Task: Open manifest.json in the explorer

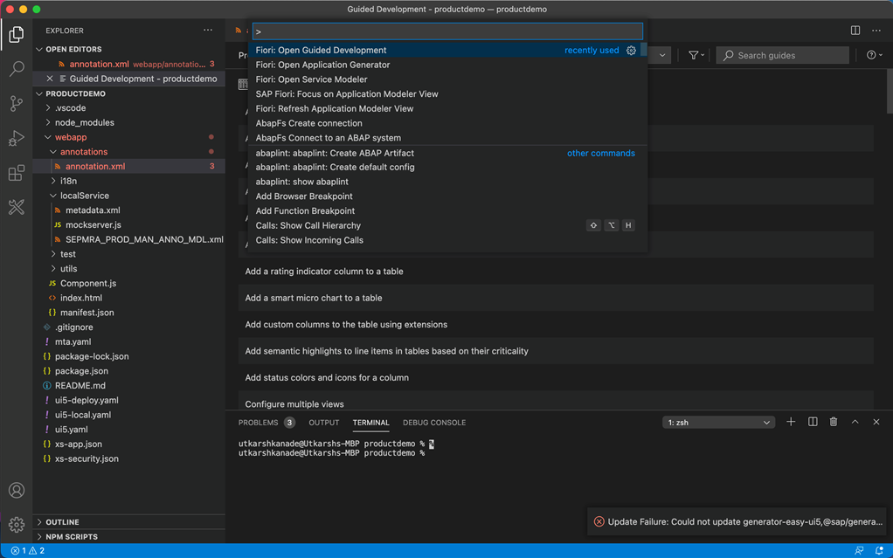Action: (87, 313)
